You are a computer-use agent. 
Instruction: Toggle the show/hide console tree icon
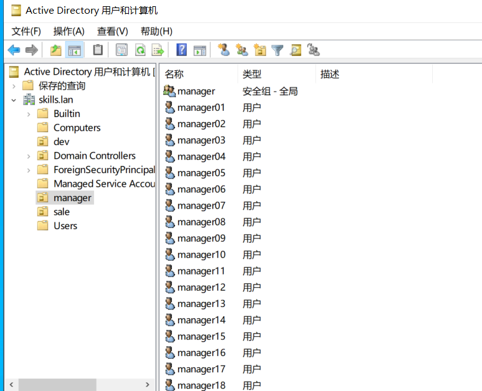coord(75,50)
